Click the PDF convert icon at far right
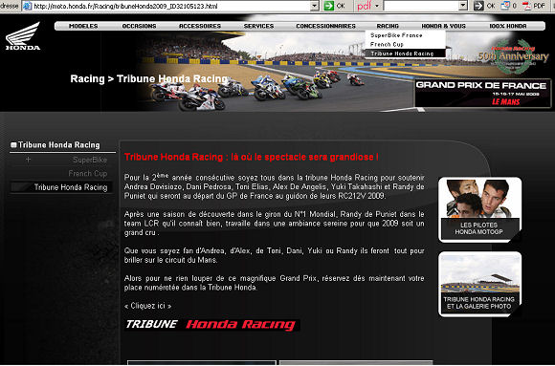555x366 pixels. [527, 6]
